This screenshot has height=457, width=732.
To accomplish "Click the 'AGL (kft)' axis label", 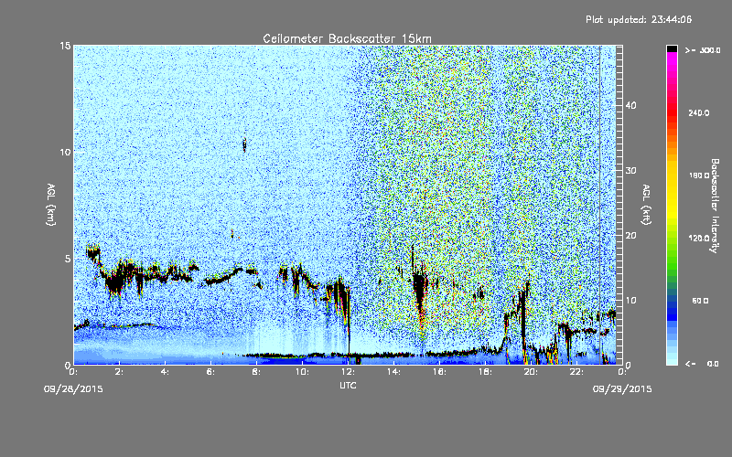I will [646, 204].
